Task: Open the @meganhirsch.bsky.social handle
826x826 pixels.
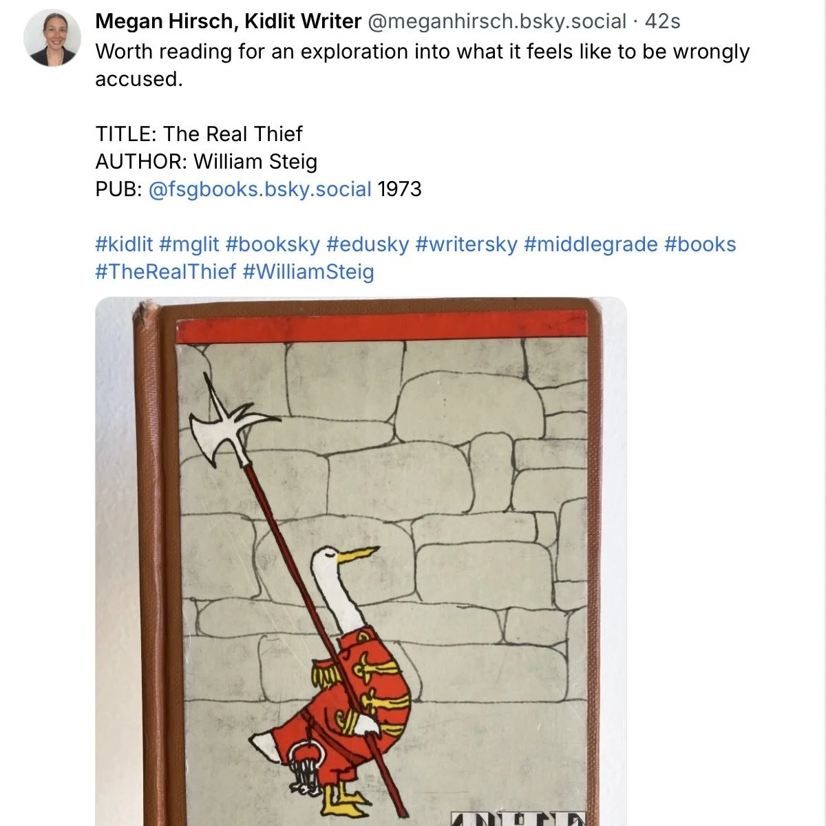Action: point(497,21)
